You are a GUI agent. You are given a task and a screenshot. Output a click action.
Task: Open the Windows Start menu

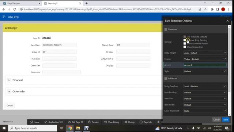4,128
